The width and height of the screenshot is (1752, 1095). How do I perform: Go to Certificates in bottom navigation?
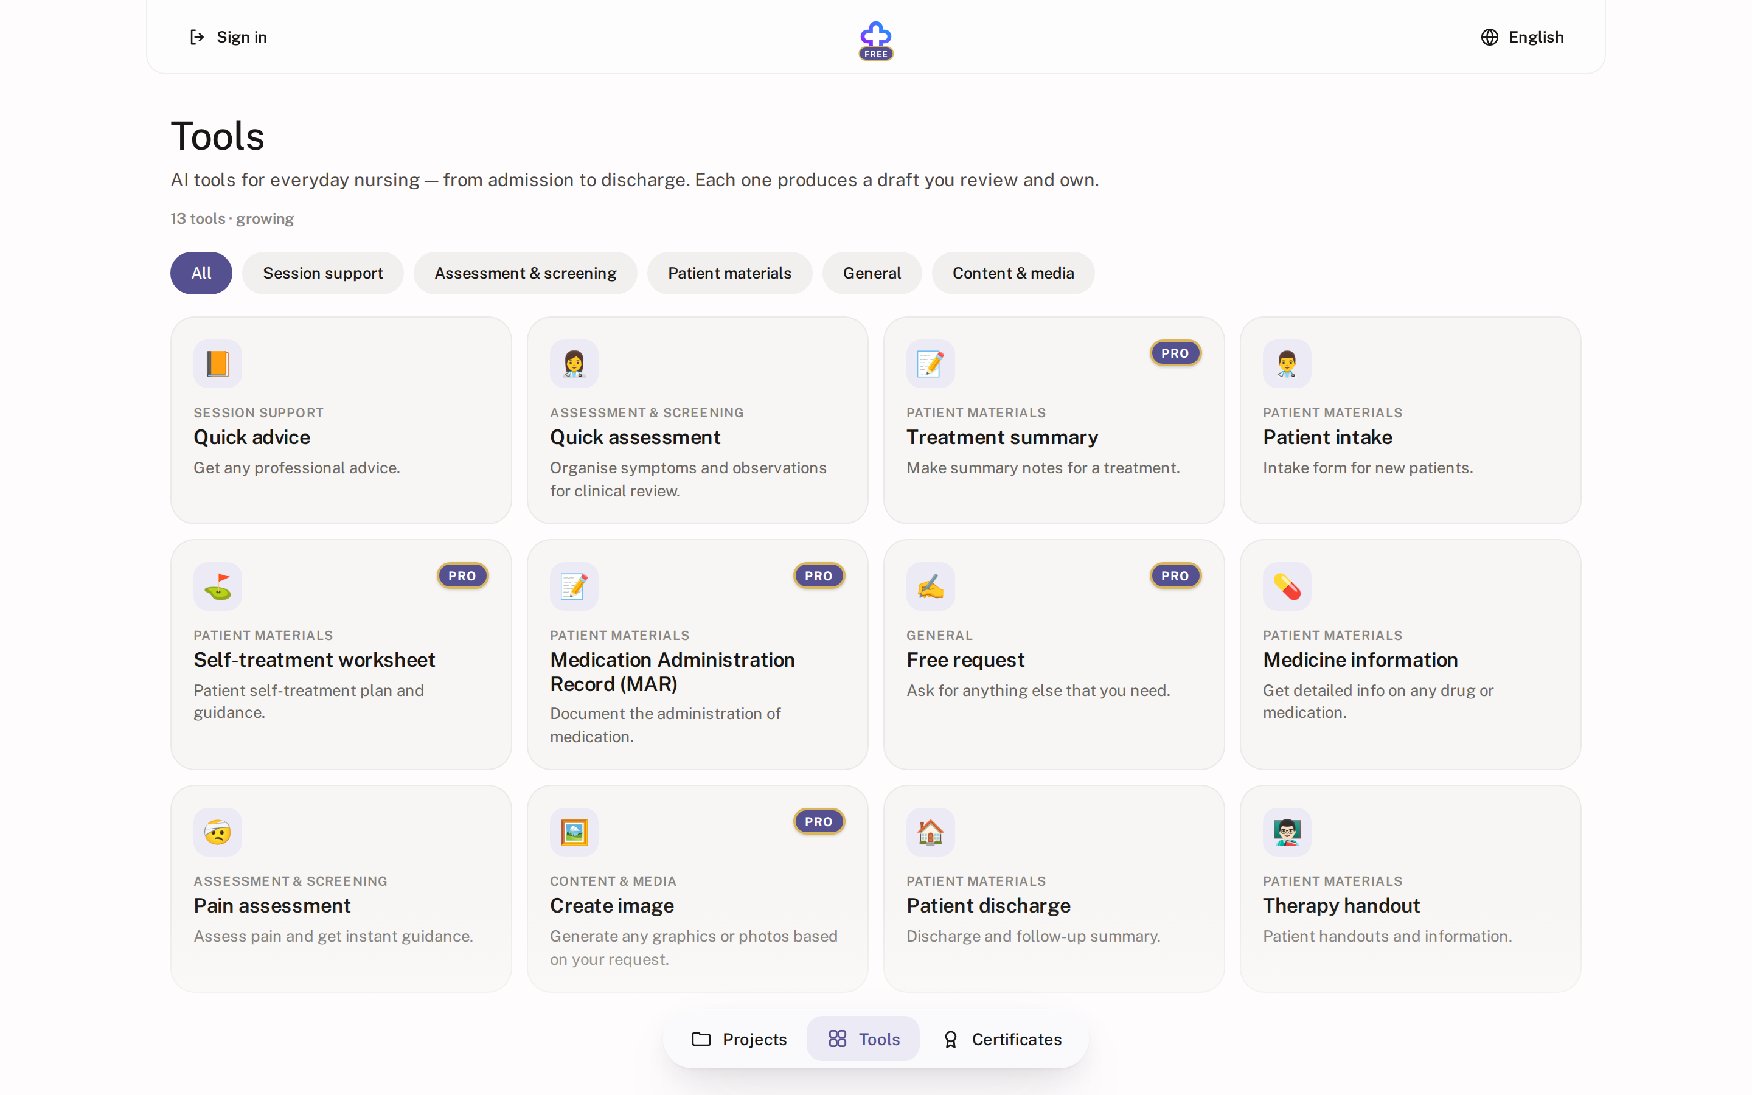[x=1003, y=1039]
